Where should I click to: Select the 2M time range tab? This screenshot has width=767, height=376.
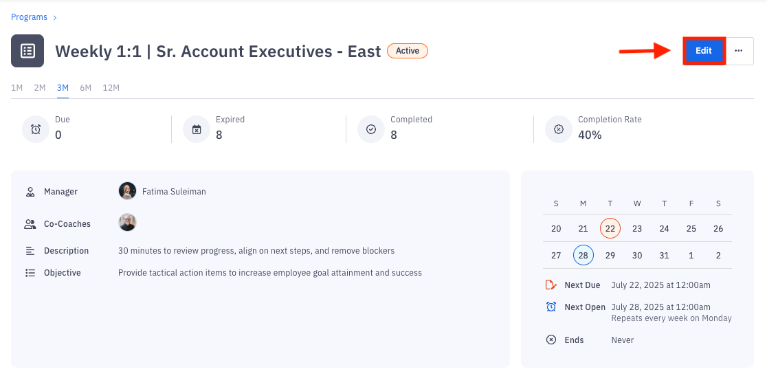(x=40, y=87)
